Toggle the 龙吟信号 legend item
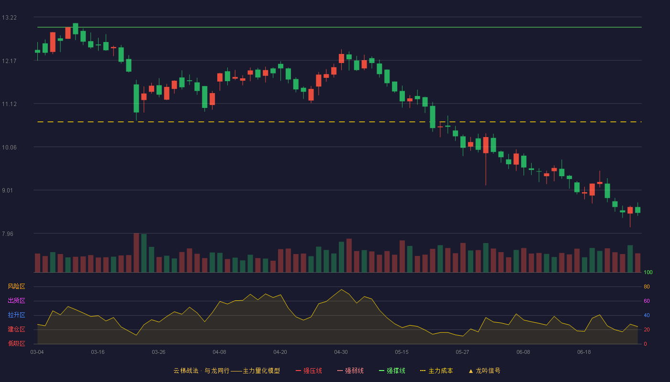The height and width of the screenshot is (382, 670). [484, 371]
